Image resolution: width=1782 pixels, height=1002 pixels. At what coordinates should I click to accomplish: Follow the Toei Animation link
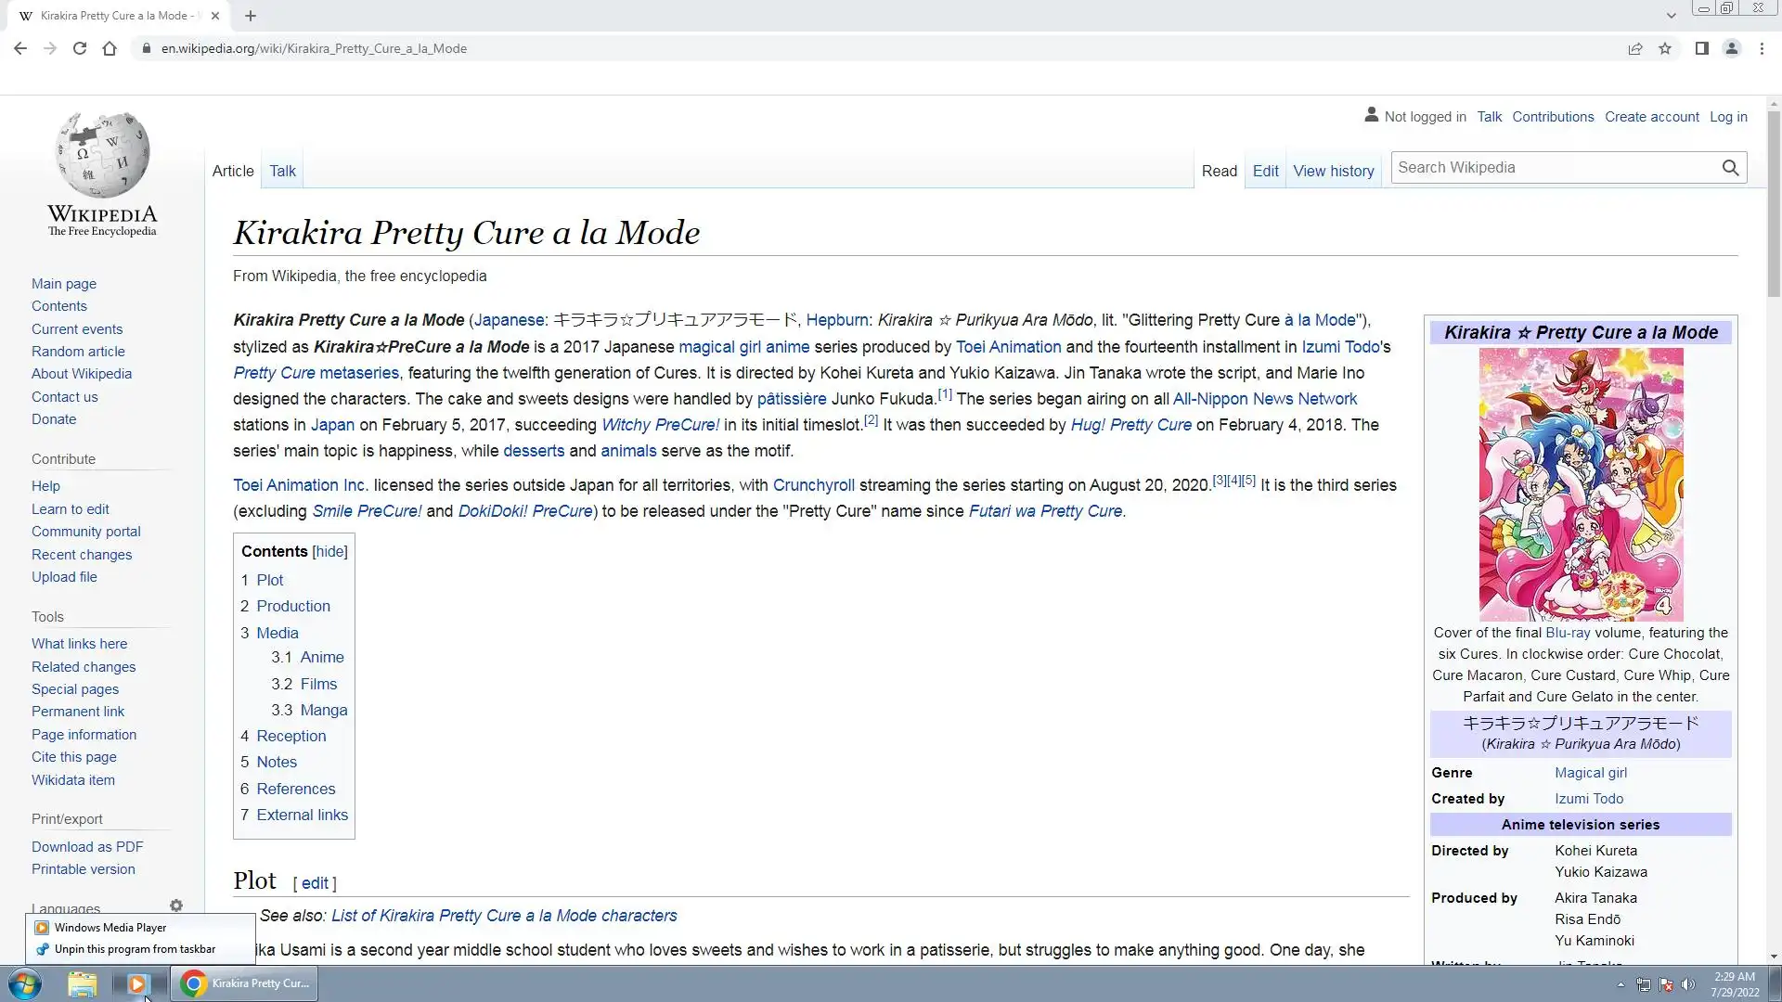[x=1008, y=347]
